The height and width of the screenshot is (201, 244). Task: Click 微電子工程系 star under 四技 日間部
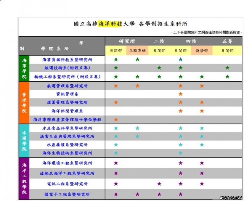[x=180, y=194]
